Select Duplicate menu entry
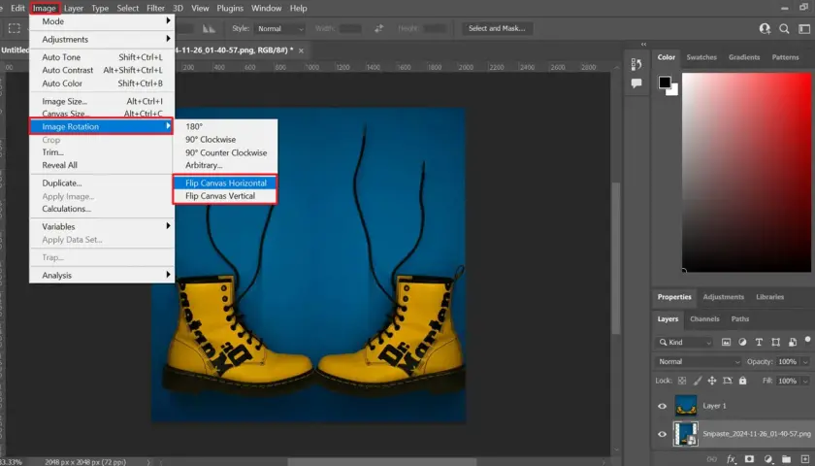Image resolution: width=815 pixels, height=466 pixels. click(102, 183)
